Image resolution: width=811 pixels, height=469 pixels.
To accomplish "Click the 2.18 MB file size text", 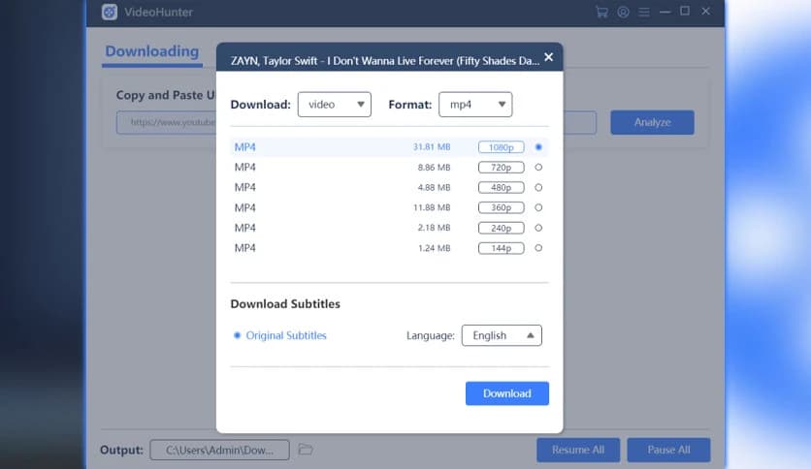I will (x=434, y=228).
